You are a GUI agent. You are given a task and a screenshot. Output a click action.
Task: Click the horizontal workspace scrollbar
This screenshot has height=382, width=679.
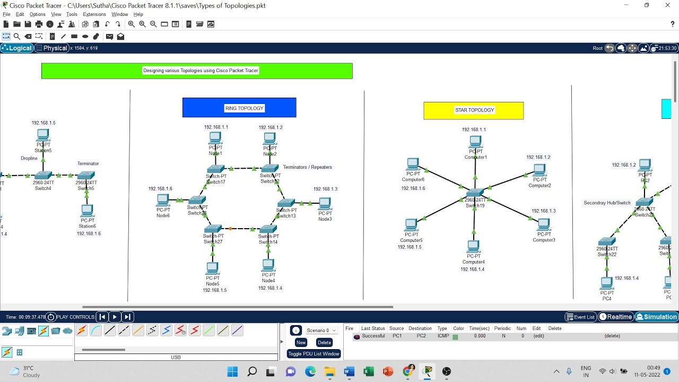pos(238,307)
